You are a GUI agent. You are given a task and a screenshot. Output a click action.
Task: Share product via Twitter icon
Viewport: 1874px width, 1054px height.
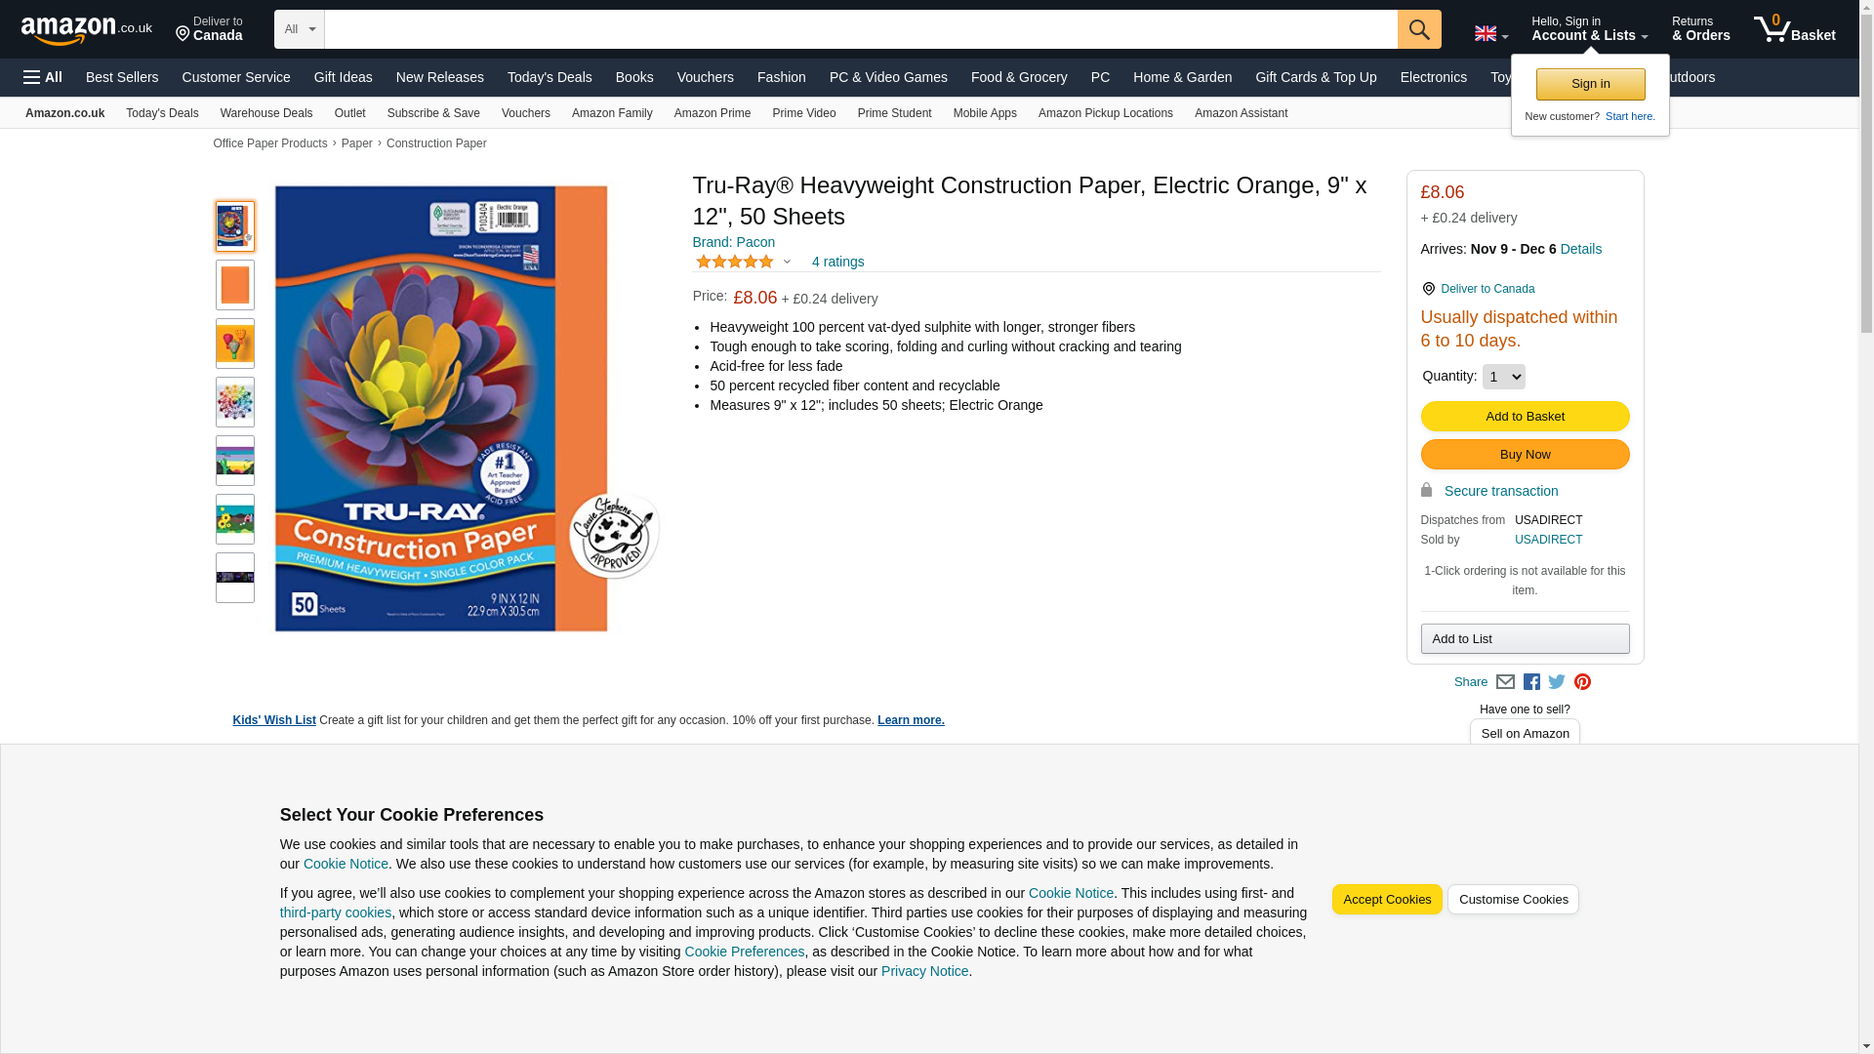1557,682
